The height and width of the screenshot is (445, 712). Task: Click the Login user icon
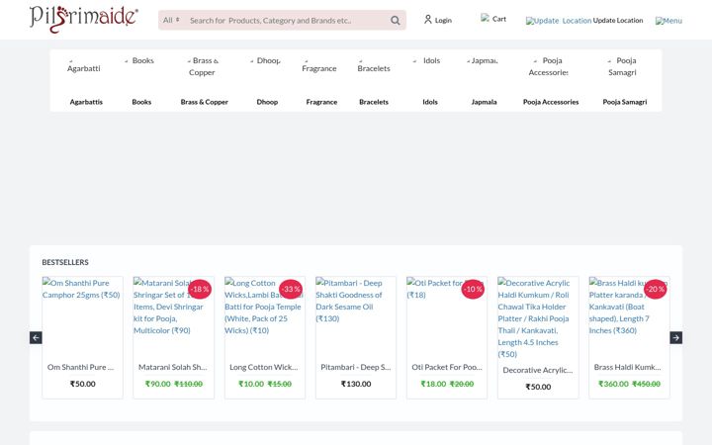428,20
